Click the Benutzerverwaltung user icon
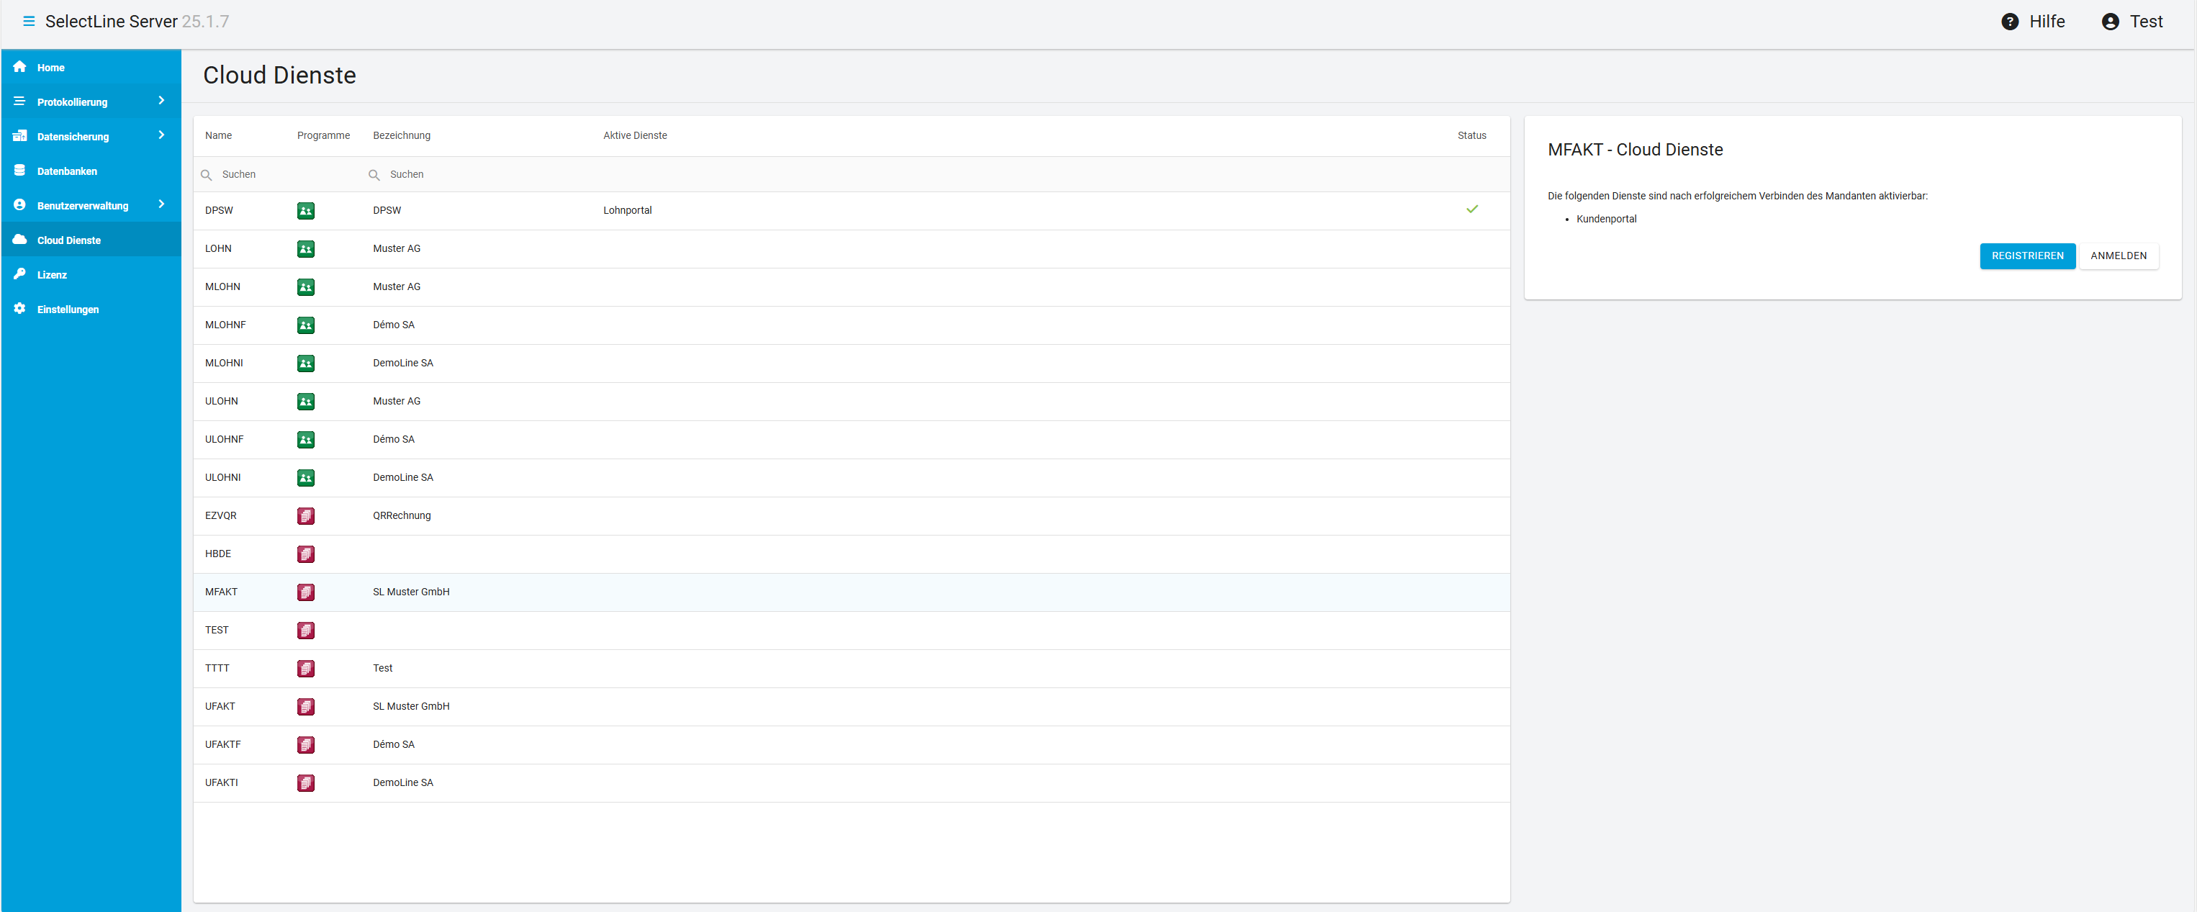The image size is (2197, 912). pyautogui.click(x=19, y=204)
